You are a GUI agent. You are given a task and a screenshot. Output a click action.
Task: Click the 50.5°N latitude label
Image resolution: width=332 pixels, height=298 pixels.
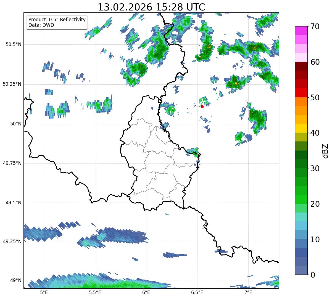[14, 44]
